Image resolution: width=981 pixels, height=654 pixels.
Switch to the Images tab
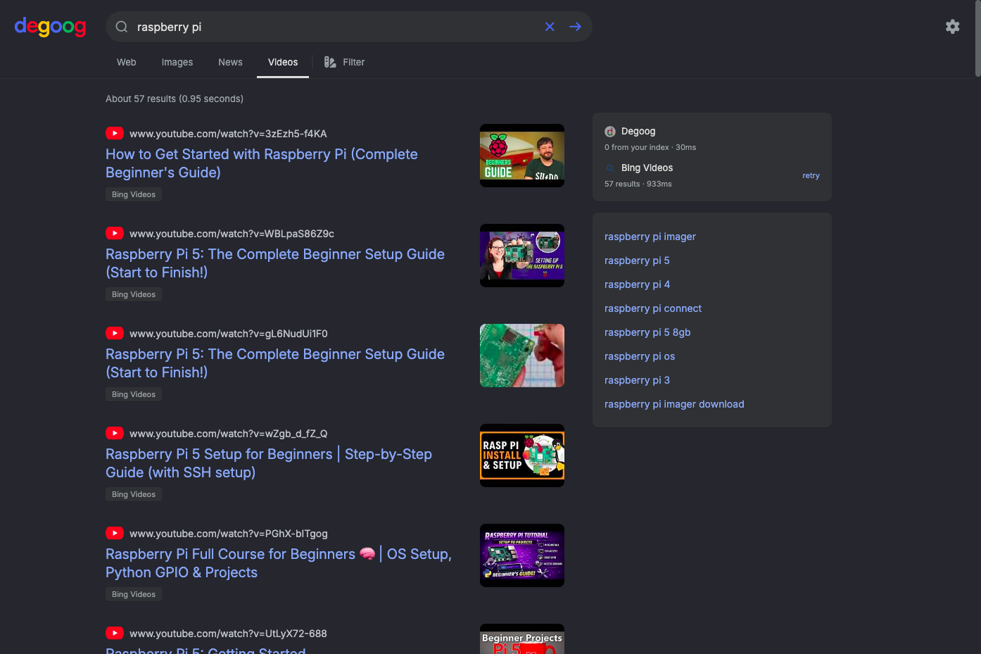pos(177,62)
